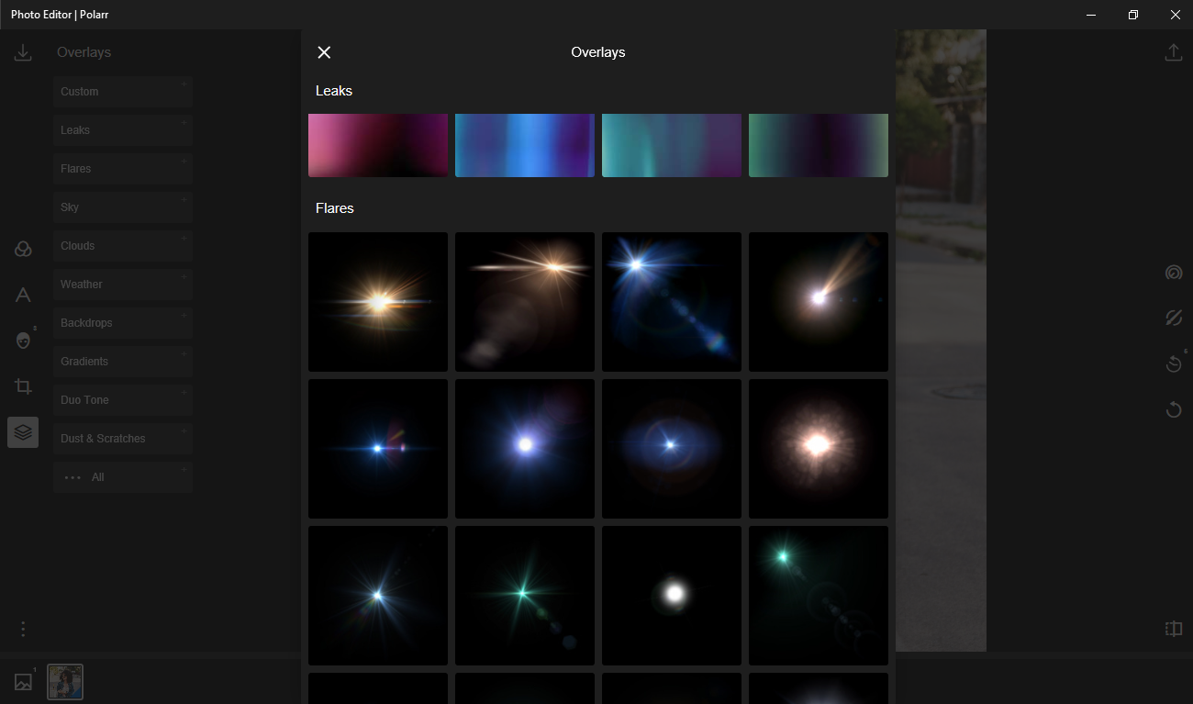This screenshot has height=704, width=1193.
Task: Select the image thumbnail at bottom left
Action: pos(64,681)
